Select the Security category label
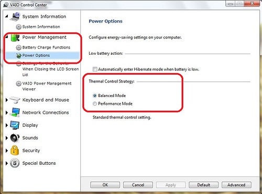Image resolution: width=262 pixels, height=194 pixels. coord(31,151)
